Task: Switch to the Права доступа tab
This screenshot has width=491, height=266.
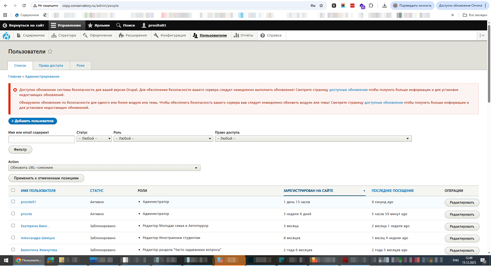Action: pos(51,65)
